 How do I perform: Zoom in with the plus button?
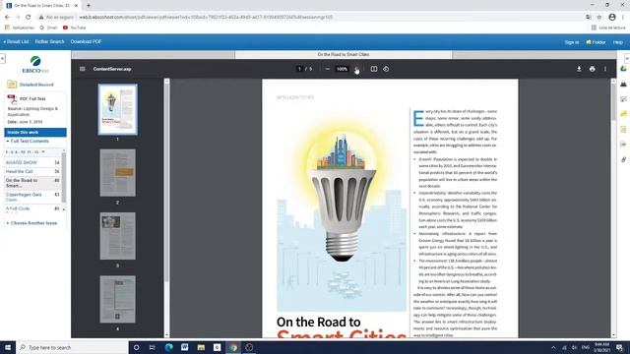[356, 69]
